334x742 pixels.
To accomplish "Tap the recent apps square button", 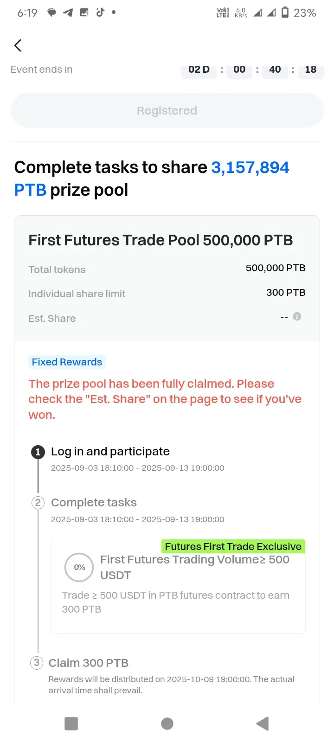I will point(71,723).
